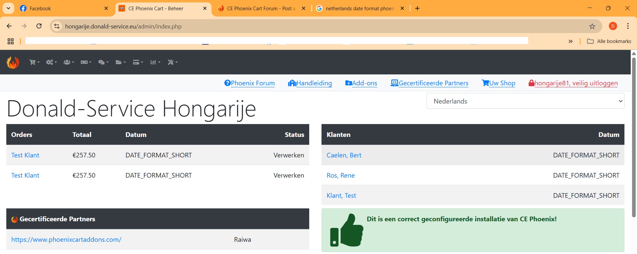
Task: Click the thumbs-up icon in the success box
Action: 347,230
